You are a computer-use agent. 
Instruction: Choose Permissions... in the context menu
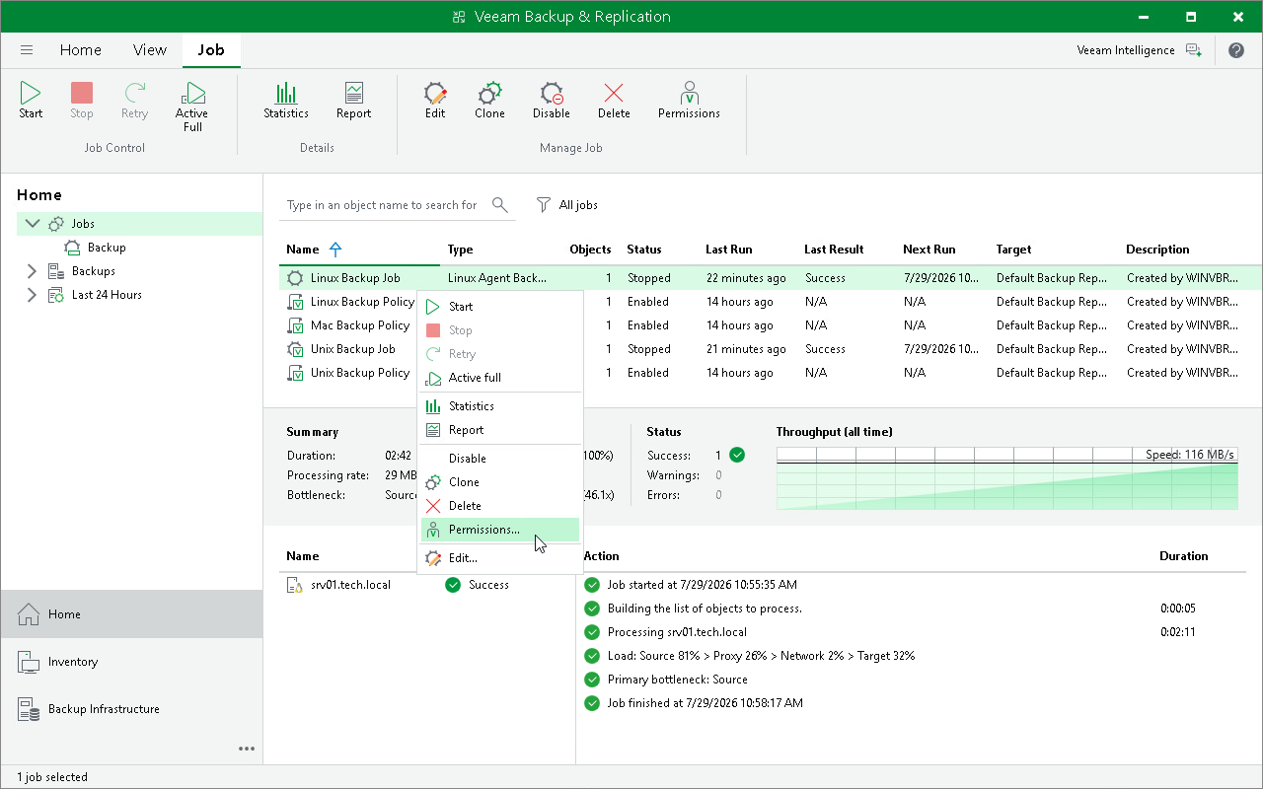[x=500, y=530]
